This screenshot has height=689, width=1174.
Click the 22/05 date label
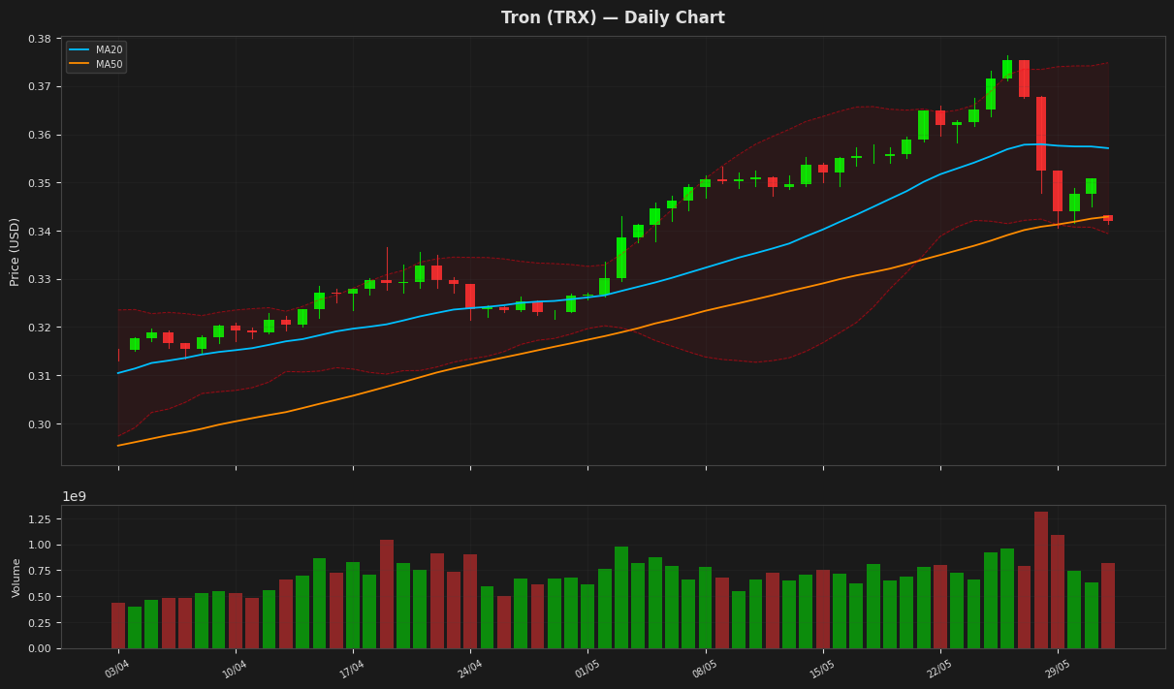coord(939,670)
